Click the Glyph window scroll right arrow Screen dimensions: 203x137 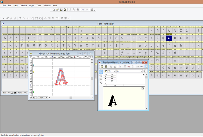point(92,98)
